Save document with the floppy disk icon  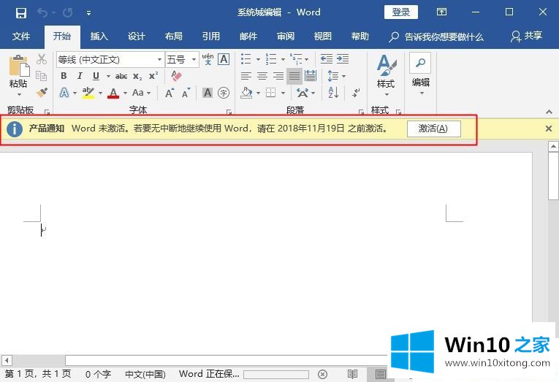(x=21, y=13)
